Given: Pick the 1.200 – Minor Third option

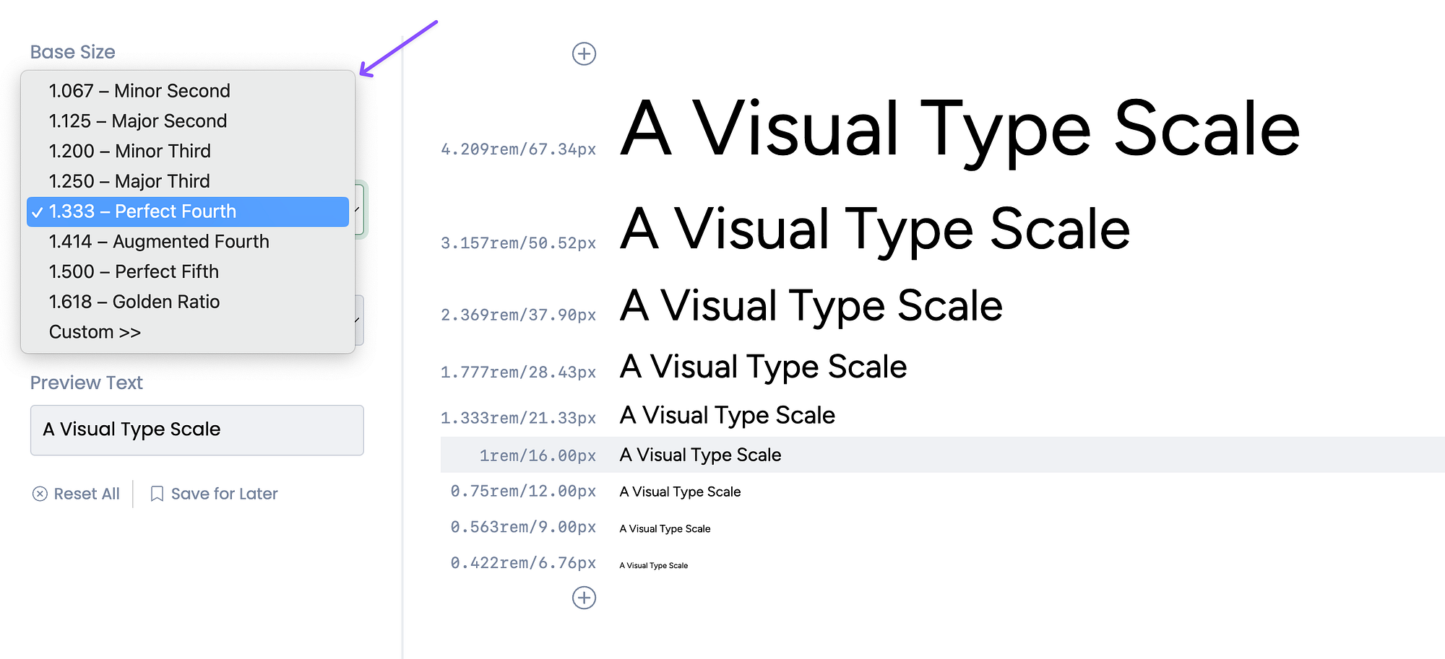Looking at the screenshot, I should coord(188,152).
